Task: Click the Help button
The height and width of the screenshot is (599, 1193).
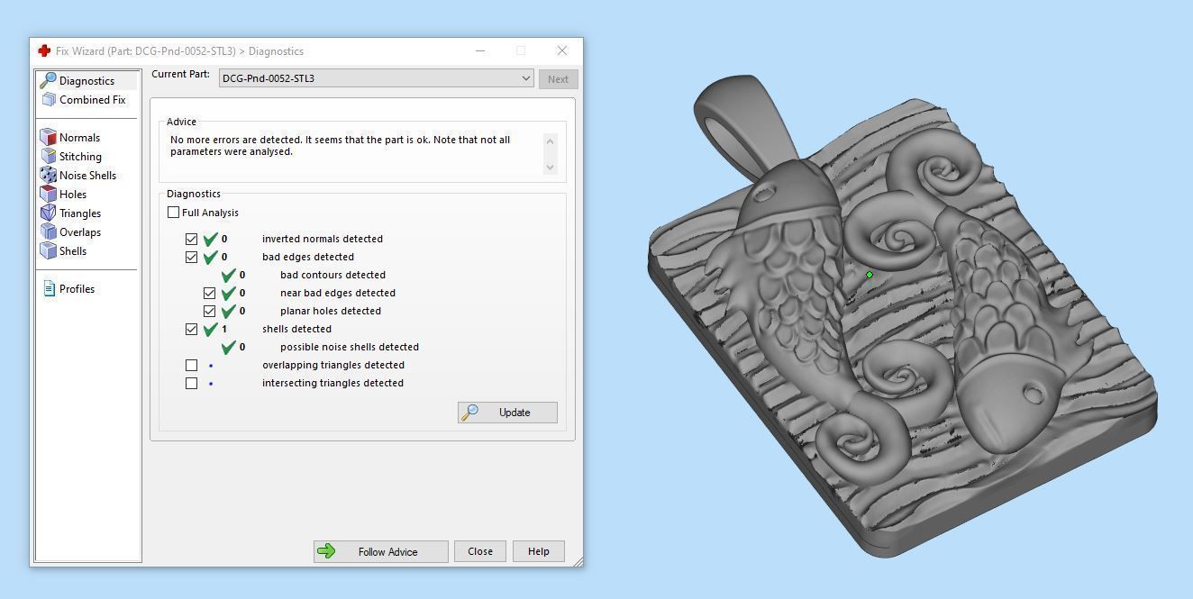Action: [x=539, y=551]
